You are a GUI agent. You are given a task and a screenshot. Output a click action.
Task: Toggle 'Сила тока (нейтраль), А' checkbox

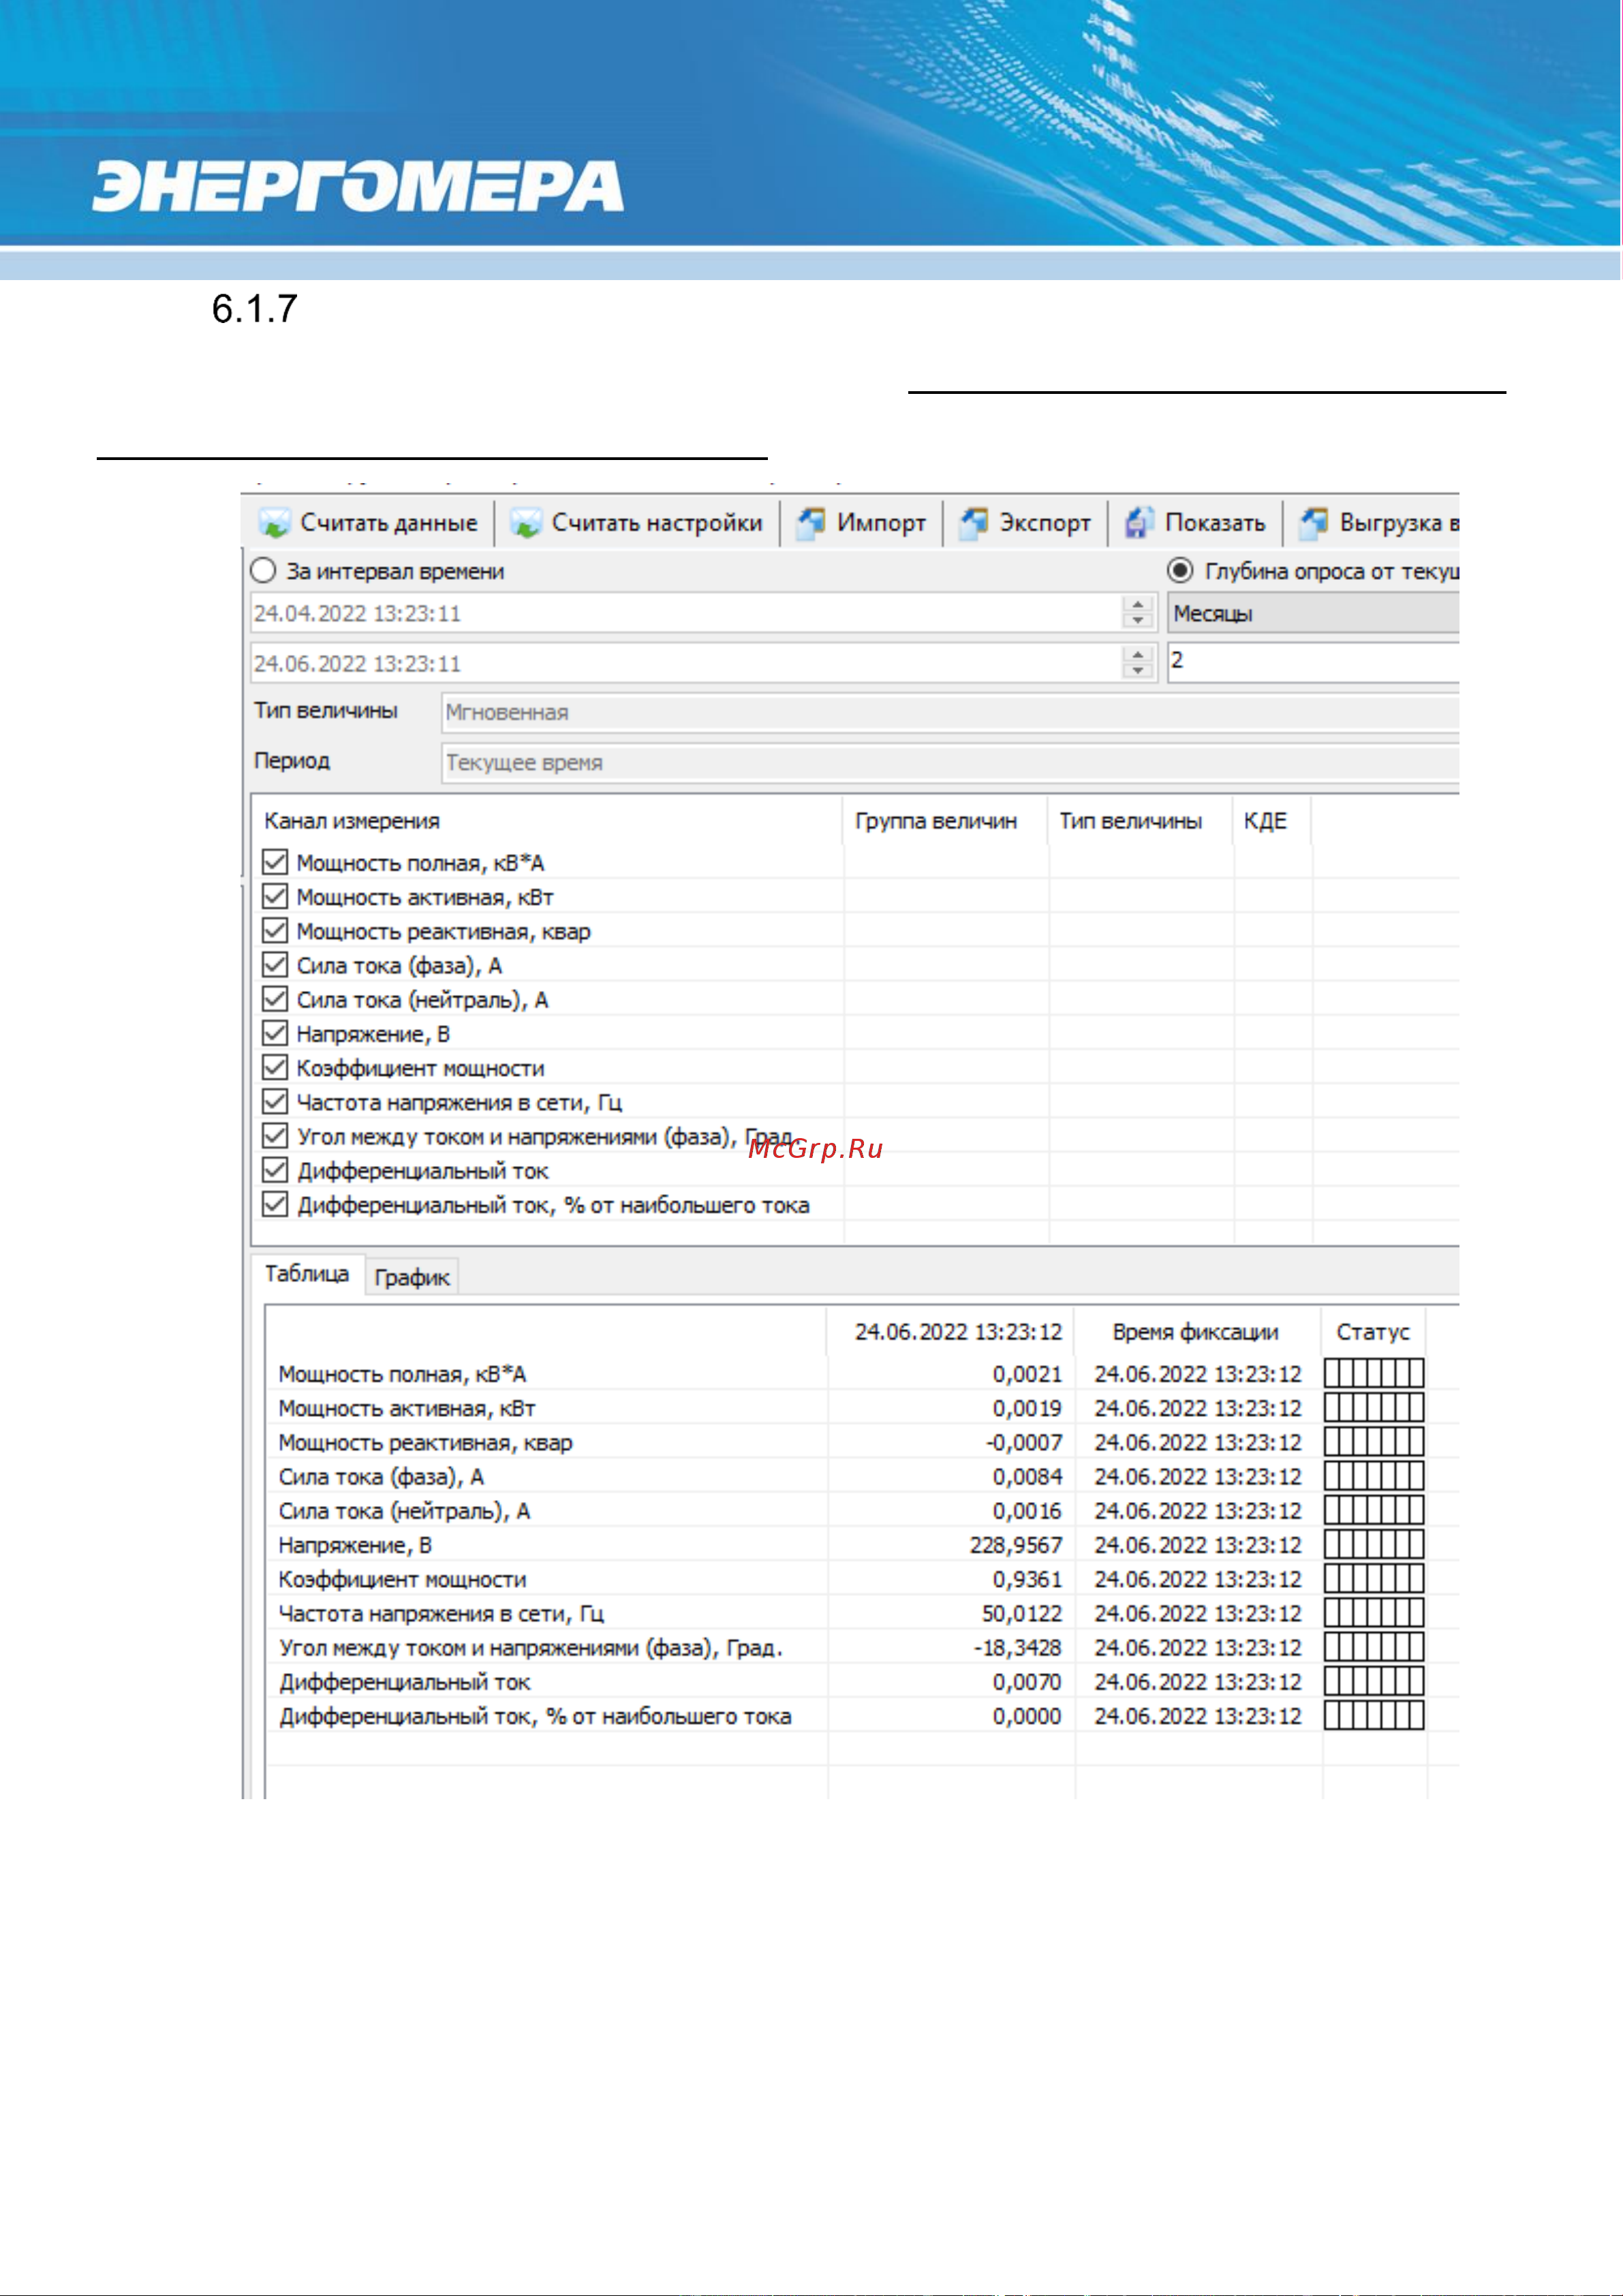pos(275,999)
